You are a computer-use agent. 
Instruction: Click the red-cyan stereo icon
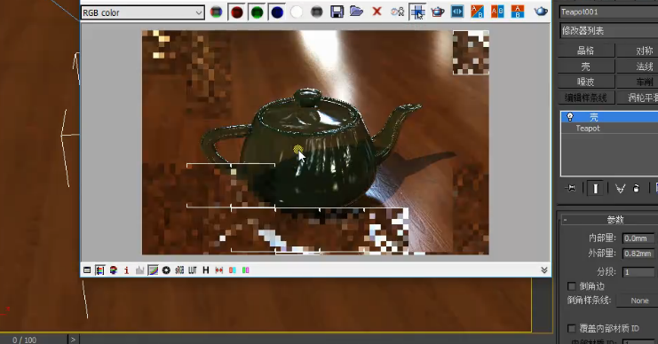[x=232, y=270]
